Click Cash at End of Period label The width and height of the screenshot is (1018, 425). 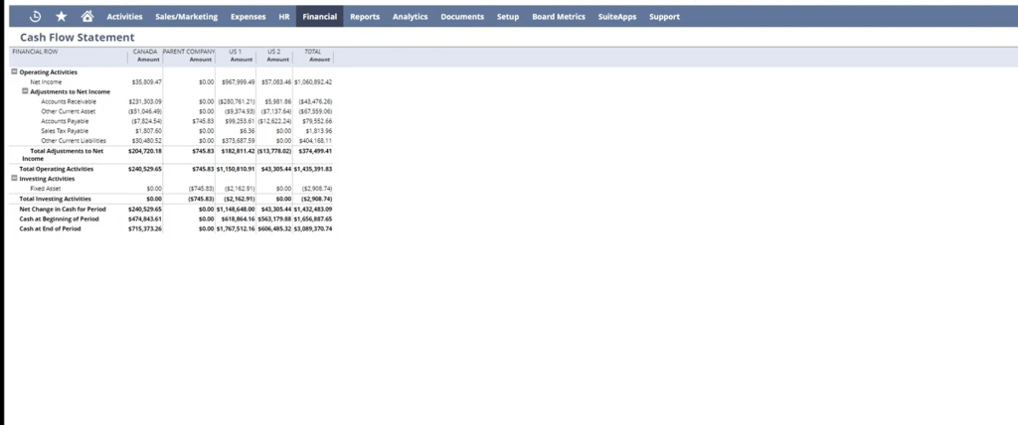click(x=50, y=229)
